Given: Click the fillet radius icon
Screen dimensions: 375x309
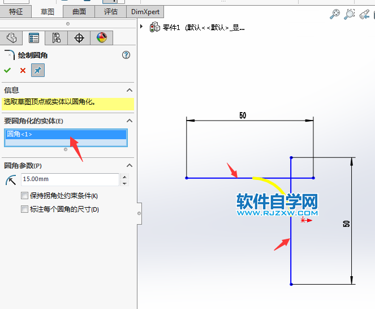Looking at the screenshot, I should click(11, 180).
